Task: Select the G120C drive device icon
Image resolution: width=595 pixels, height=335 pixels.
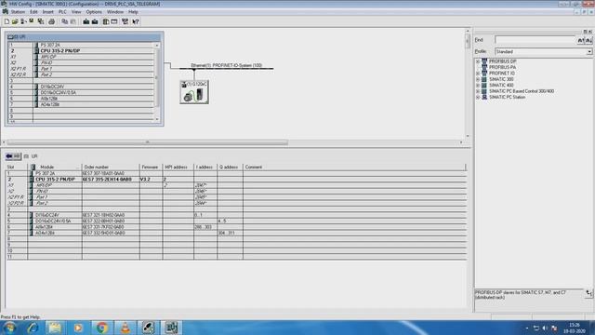Action: [x=194, y=92]
